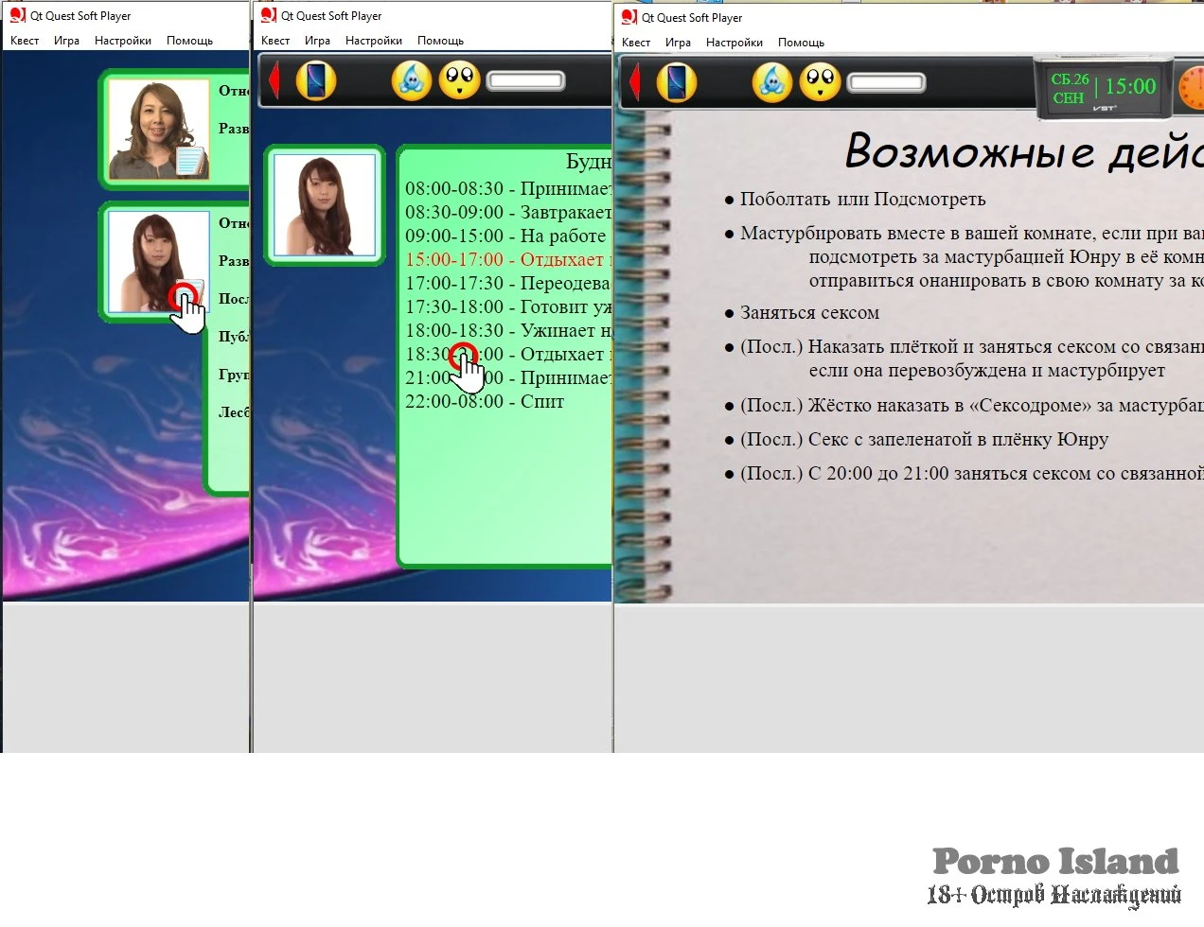This screenshot has width=1204, height=927.
Task: Open the Игра menu in the rightmost window
Action: [678, 43]
